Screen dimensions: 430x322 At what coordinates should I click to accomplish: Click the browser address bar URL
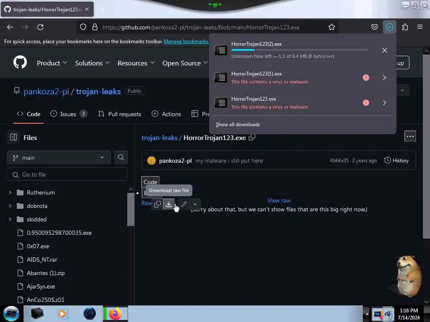point(201,27)
